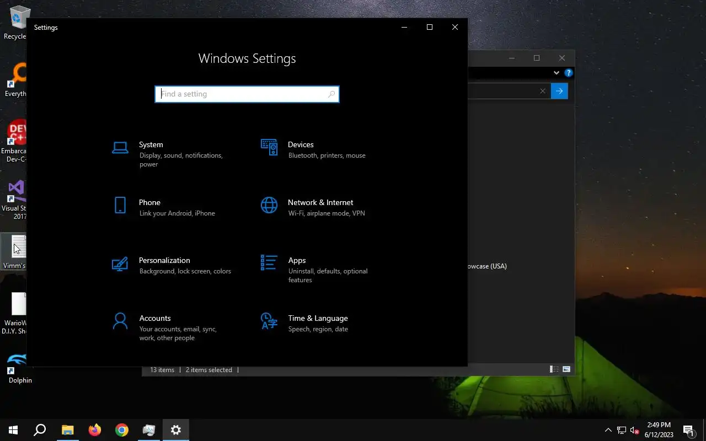This screenshot has height=441, width=706.
Task: Open System settings via the laptop icon
Action: click(120, 147)
